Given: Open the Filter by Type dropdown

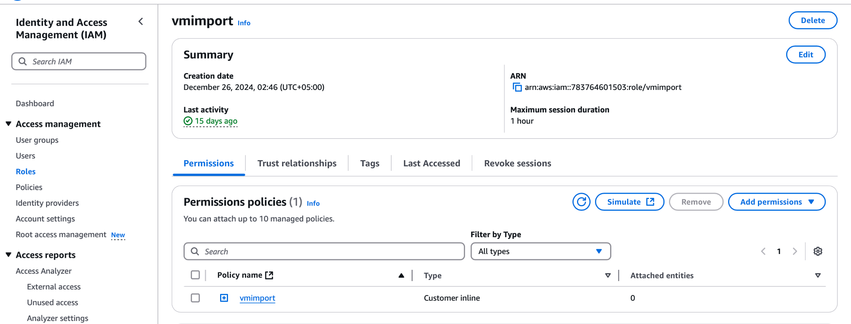Looking at the screenshot, I should (x=540, y=251).
